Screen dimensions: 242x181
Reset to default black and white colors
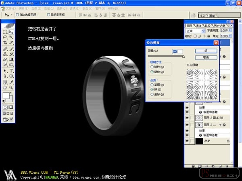pyautogui.click(x=4, y=101)
